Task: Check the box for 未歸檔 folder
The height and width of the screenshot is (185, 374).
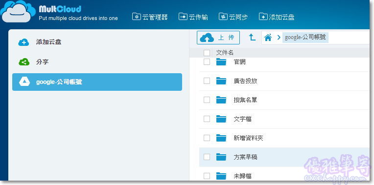Action: point(207,176)
